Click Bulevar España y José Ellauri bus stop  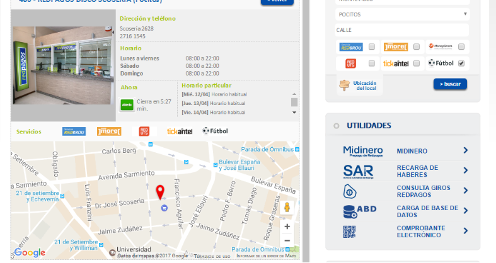point(215,165)
